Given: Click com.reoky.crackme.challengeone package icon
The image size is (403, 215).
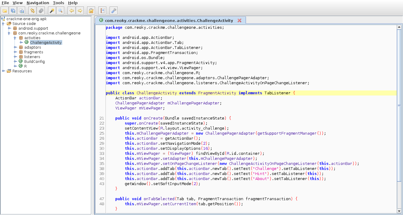Looking at the screenshot, I should click(15, 33).
